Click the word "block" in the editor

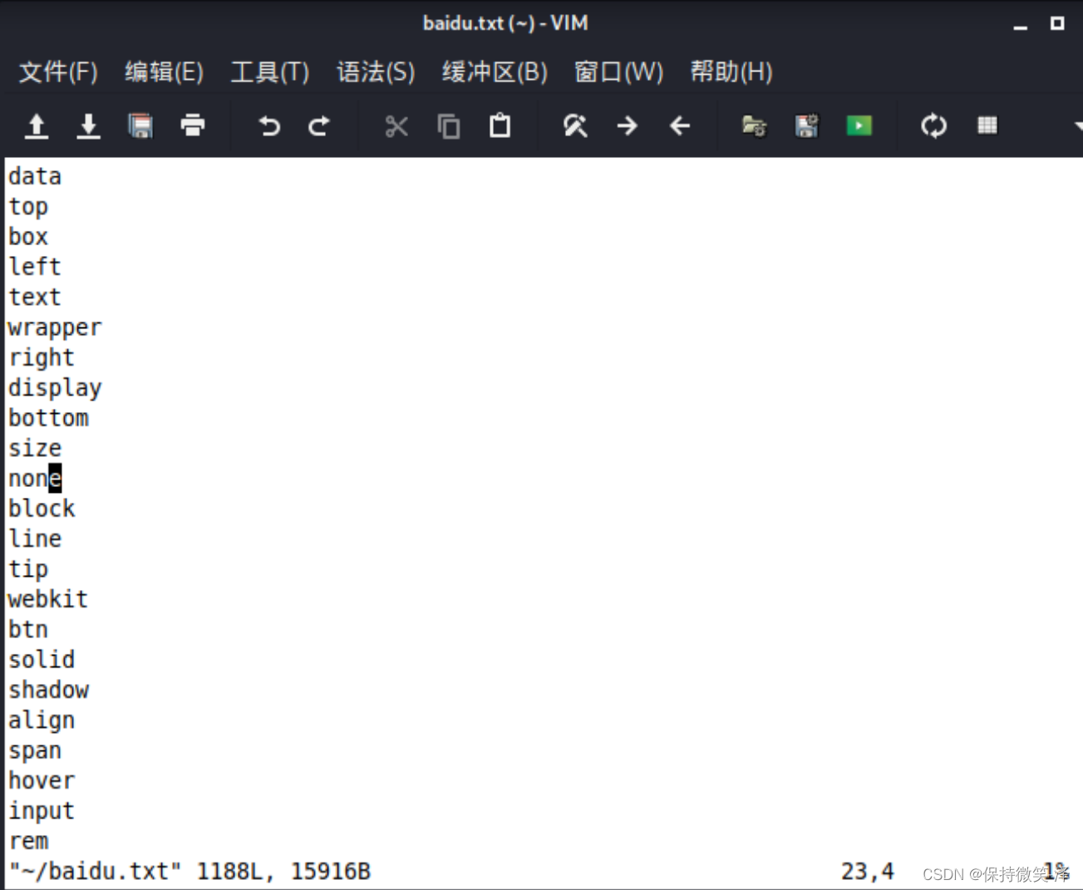click(x=42, y=509)
